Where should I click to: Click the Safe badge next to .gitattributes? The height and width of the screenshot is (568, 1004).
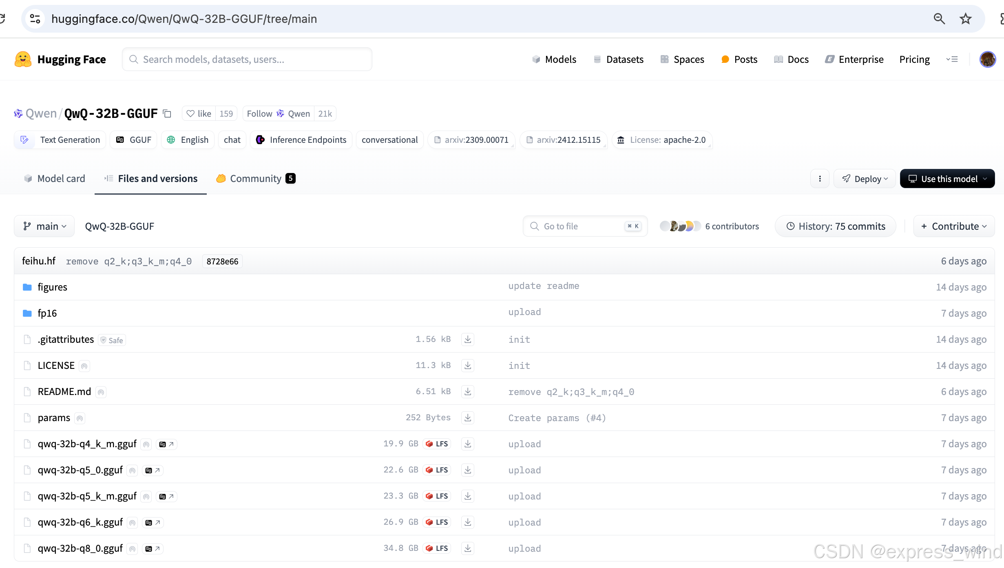click(112, 340)
